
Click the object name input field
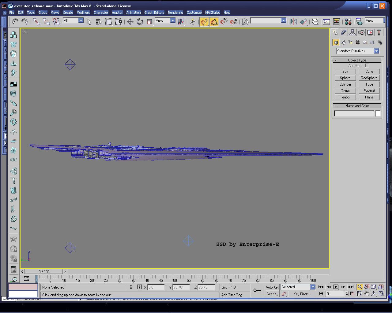point(354,114)
